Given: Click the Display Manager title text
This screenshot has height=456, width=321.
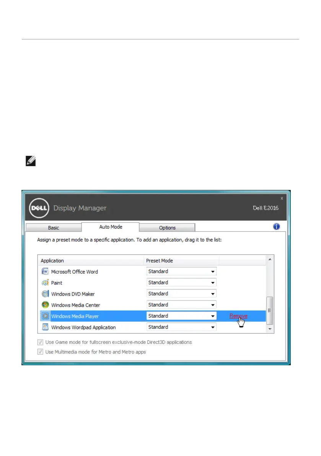Looking at the screenshot, I should pos(80,208).
